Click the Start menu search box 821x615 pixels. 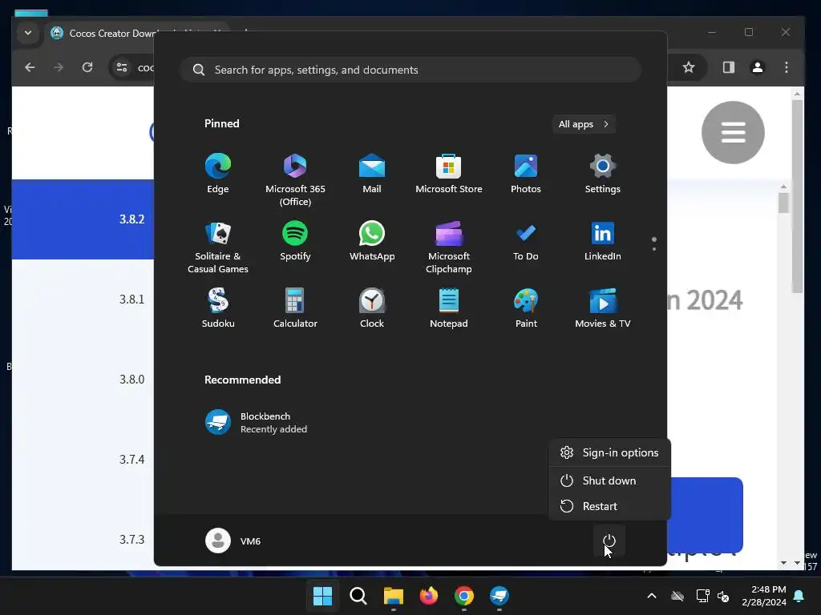(410, 70)
